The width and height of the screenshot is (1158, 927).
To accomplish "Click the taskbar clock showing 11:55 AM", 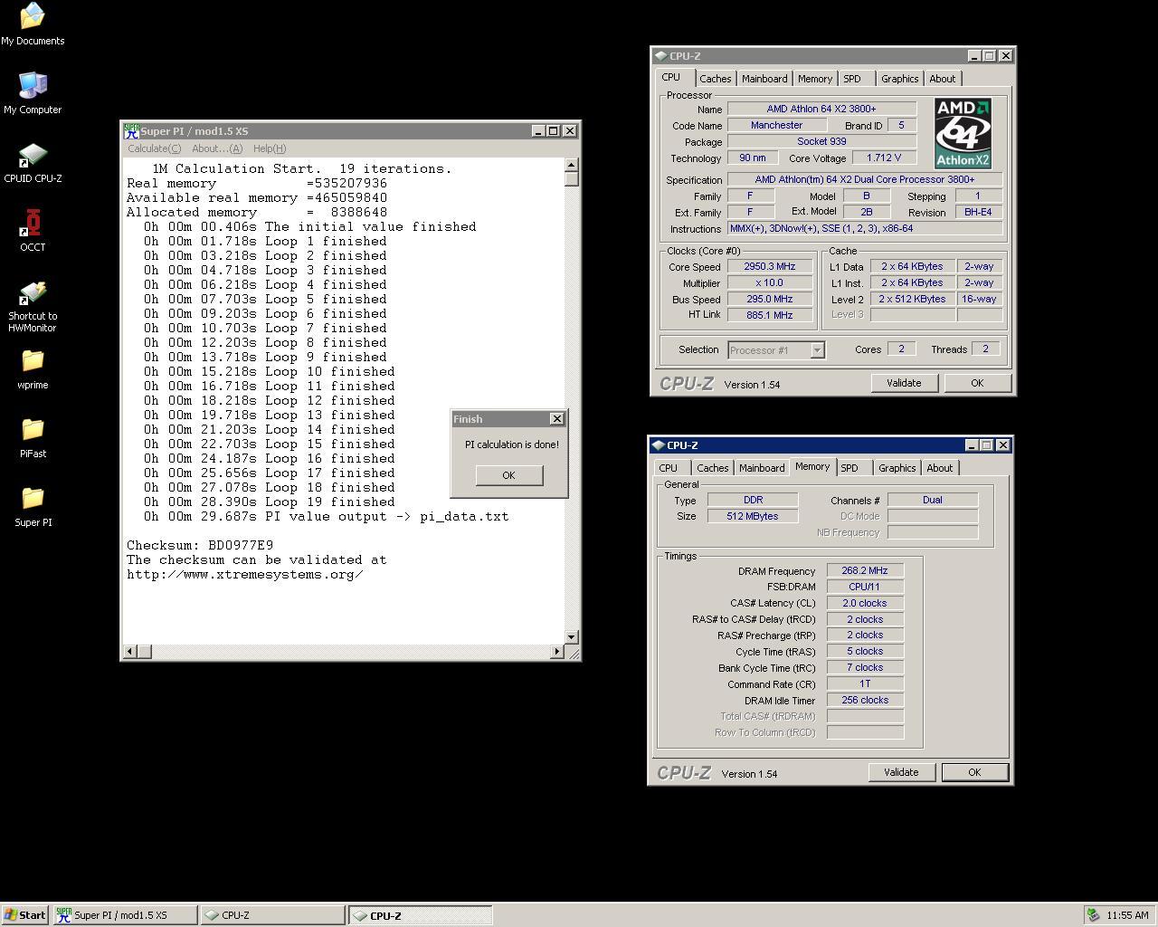I will [1127, 915].
